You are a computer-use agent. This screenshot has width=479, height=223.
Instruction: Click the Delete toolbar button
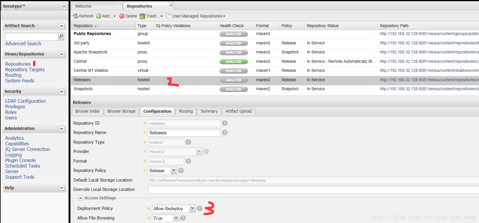coord(128,16)
